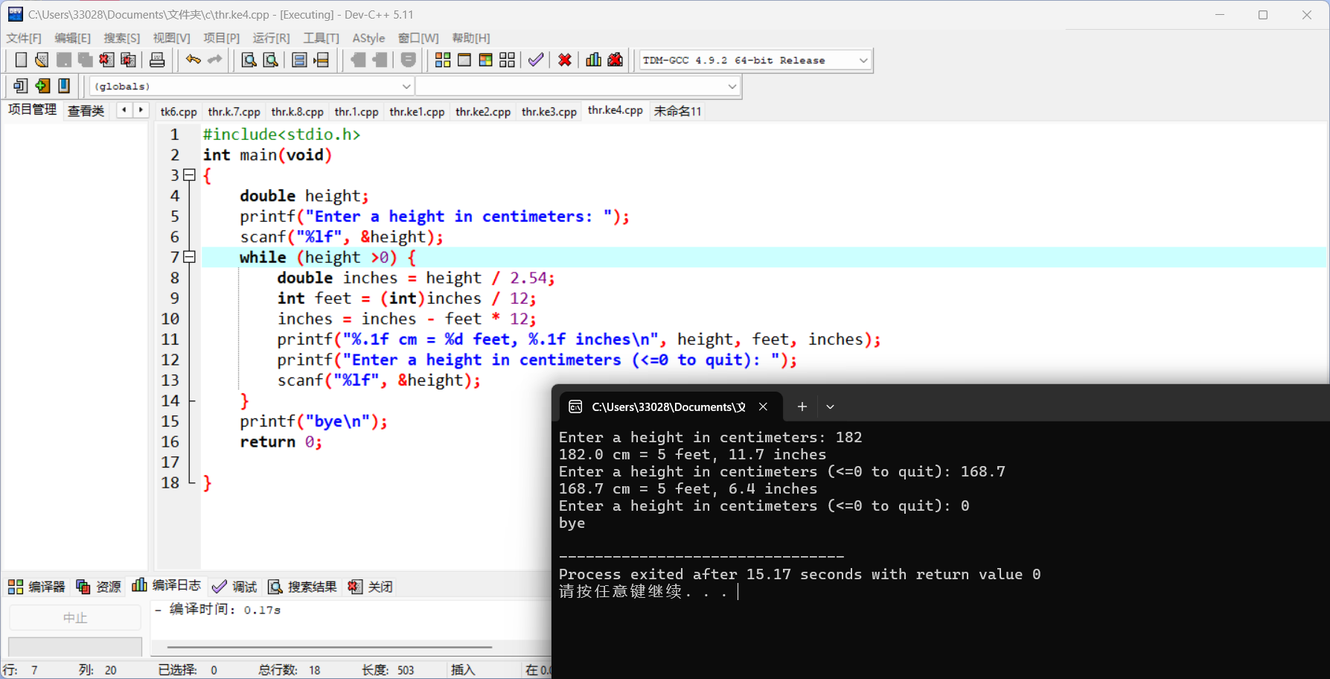This screenshot has height=679, width=1330.
Task: Open the 工具[T] menu
Action: (x=321, y=38)
